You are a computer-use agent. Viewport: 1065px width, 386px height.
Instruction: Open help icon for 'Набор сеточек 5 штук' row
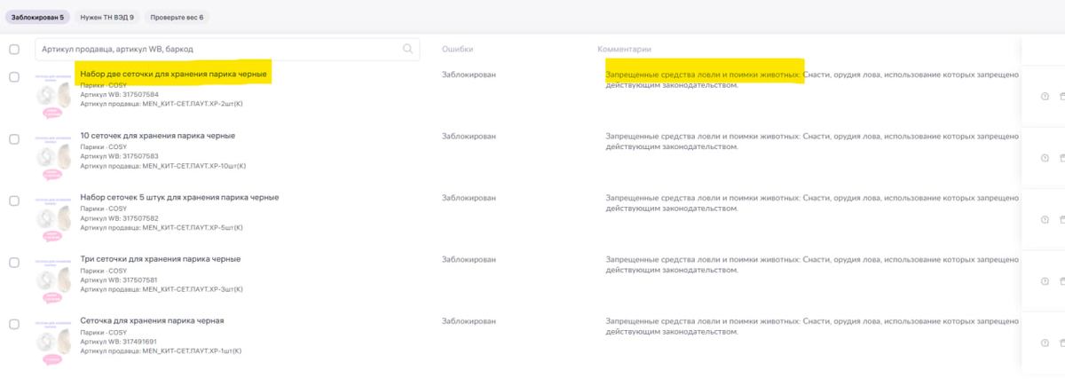(x=1045, y=219)
